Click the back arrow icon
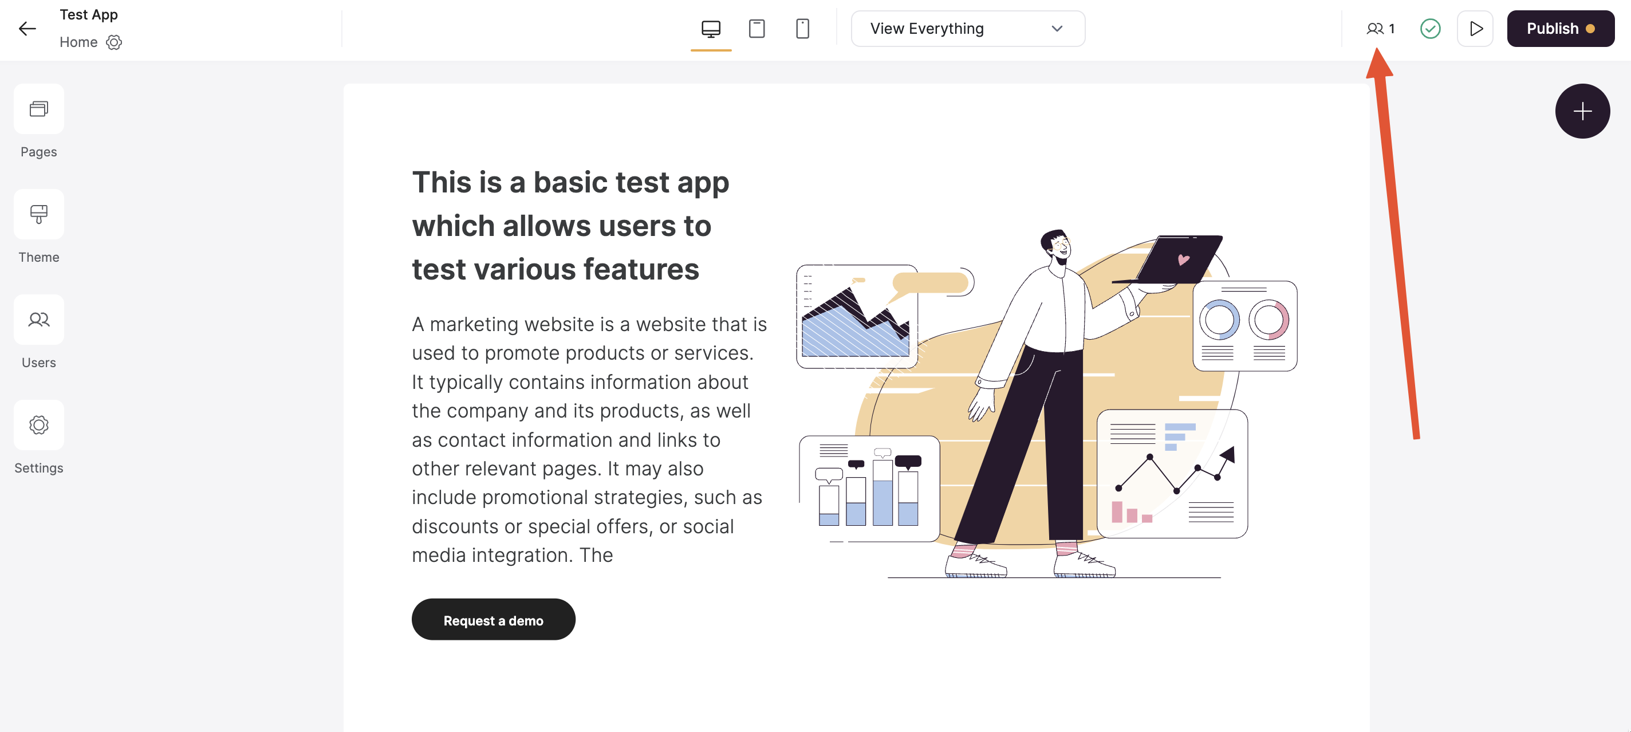This screenshot has width=1631, height=732. 27,29
